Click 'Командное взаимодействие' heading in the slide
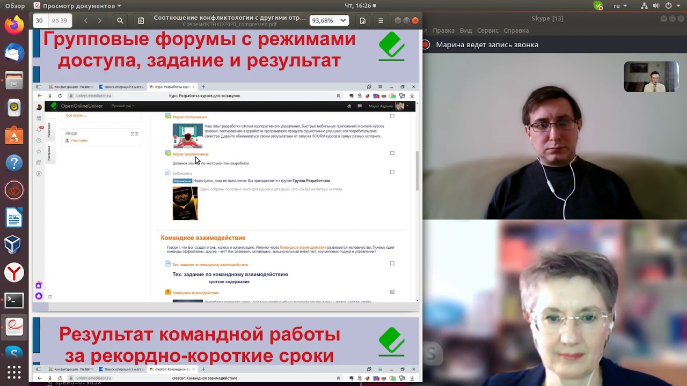The image size is (687, 386). pos(203,237)
